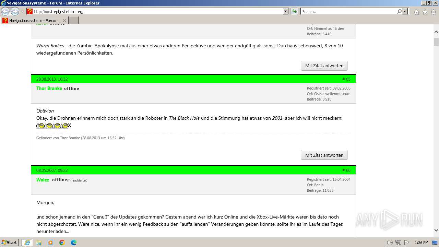The height and width of the screenshot is (247, 439).
Task: Open the File Explorer taskbar icon
Action: (39, 243)
